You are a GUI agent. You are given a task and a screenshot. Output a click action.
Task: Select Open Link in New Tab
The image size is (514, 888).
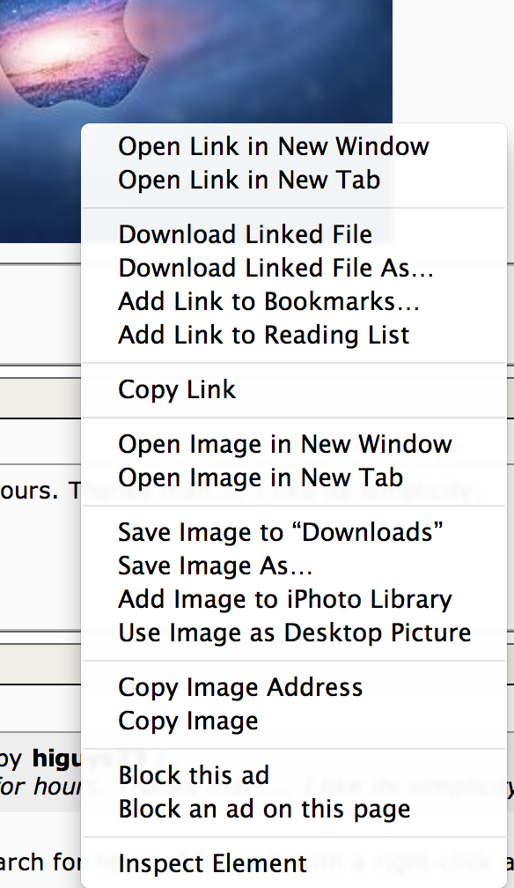pyautogui.click(x=294, y=180)
